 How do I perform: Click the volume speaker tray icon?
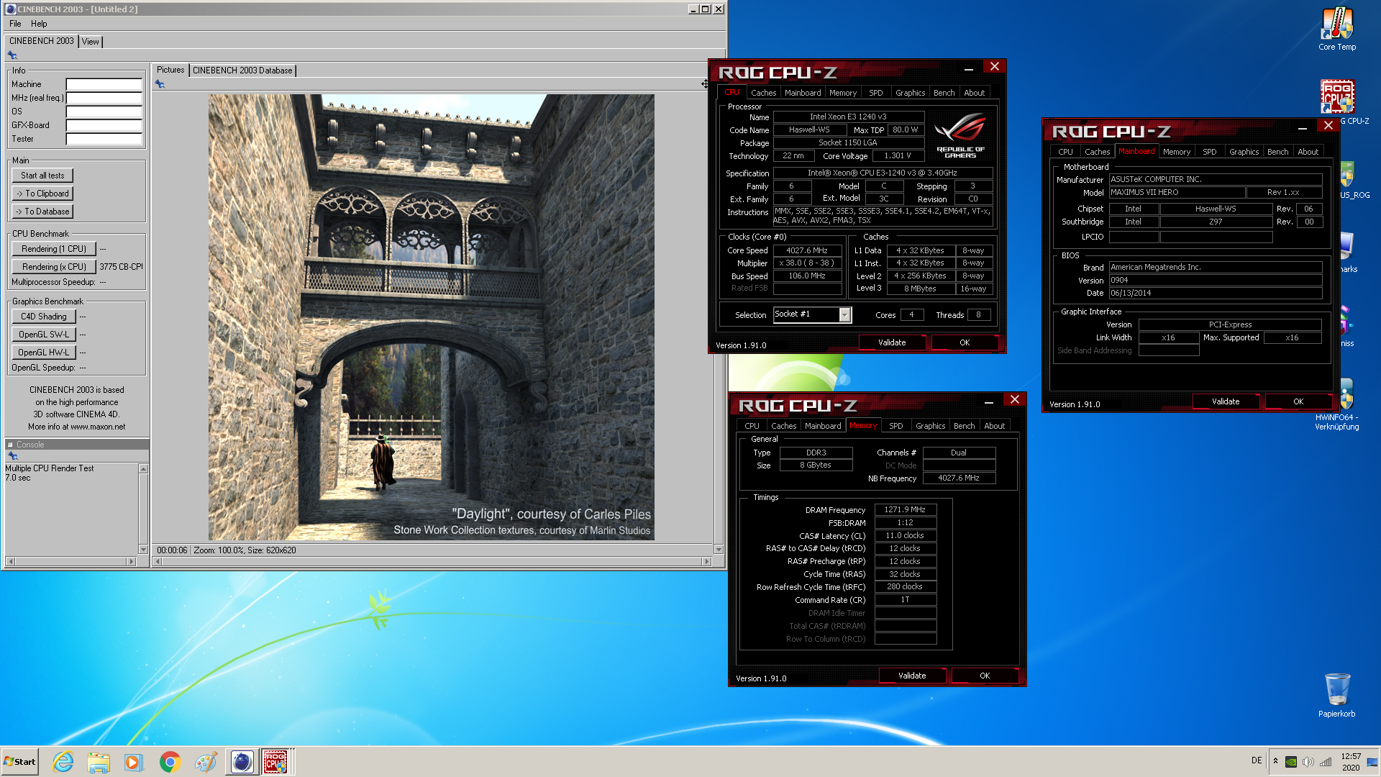[1308, 762]
